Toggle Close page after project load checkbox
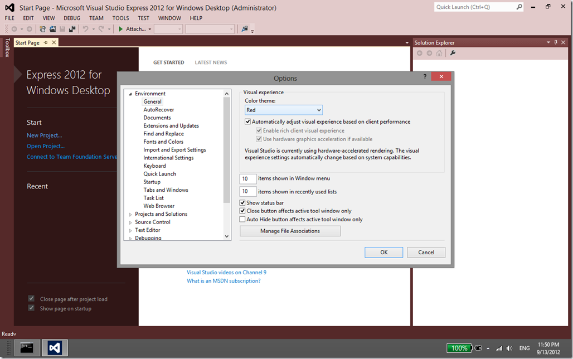 click(31, 299)
